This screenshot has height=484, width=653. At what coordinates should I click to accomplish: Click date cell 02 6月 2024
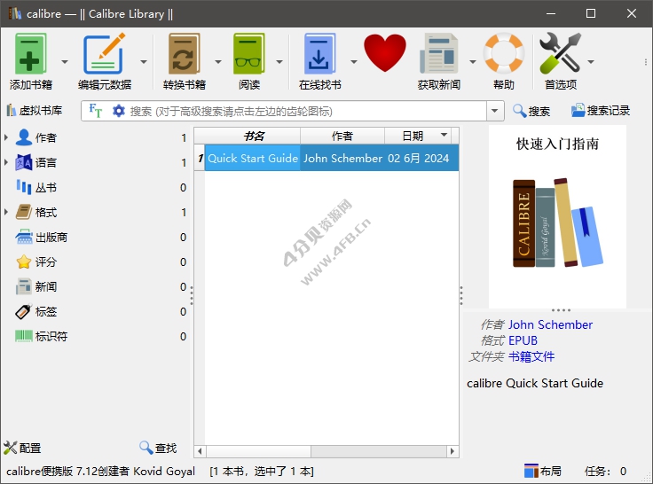(418, 158)
